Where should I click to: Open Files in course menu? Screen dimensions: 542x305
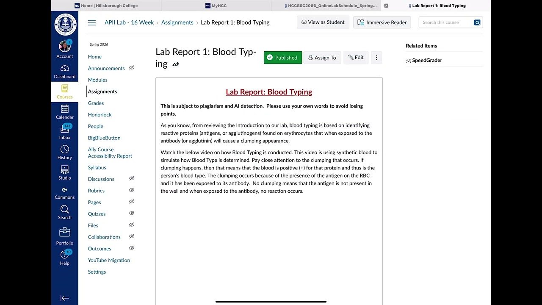point(93,225)
